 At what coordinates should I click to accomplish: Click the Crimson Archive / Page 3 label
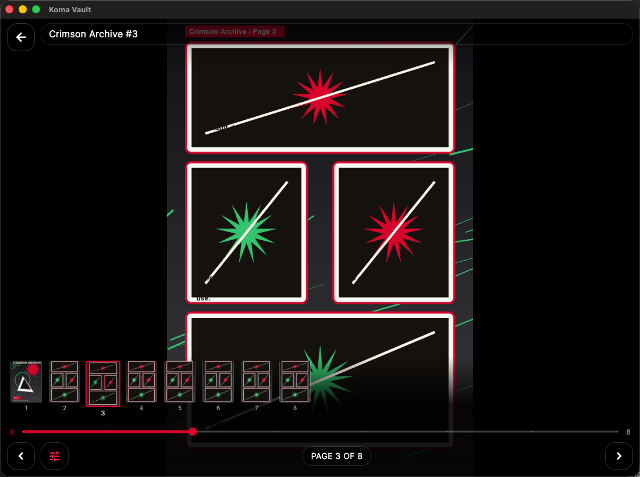(234, 31)
